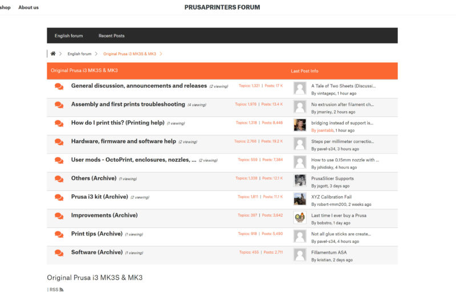Screen dimensions: 456x297
Task: Open the RSS feed icon link
Action: coord(62,290)
